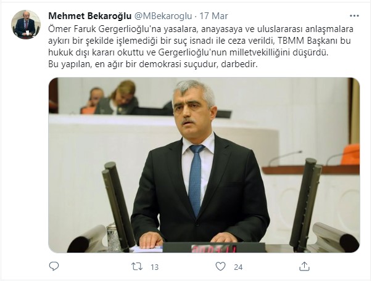Click the black microphone right of speaker
Screen dimensions: 372x281
(306, 204)
